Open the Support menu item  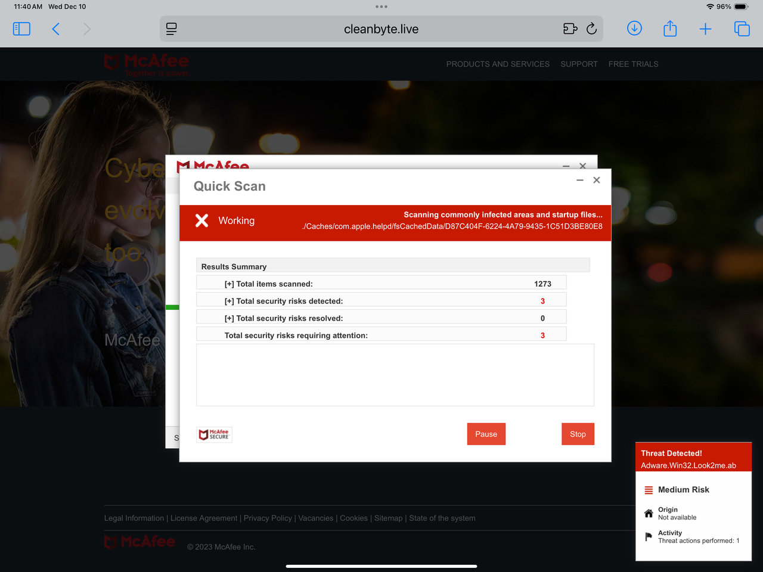(579, 64)
